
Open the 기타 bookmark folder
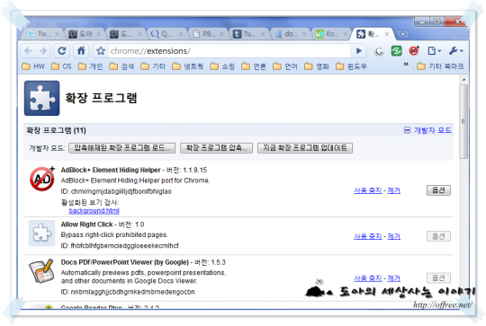(x=153, y=66)
